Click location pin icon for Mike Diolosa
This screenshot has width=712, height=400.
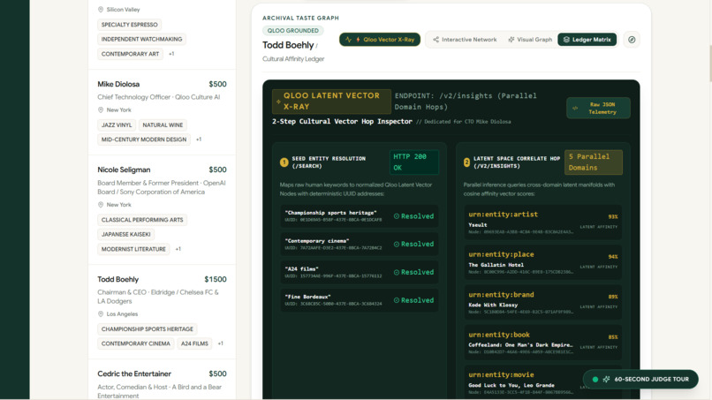(x=101, y=109)
